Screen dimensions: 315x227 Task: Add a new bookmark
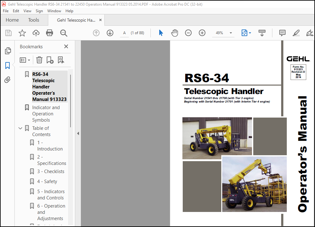pyautogui.click(x=50, y=60)
